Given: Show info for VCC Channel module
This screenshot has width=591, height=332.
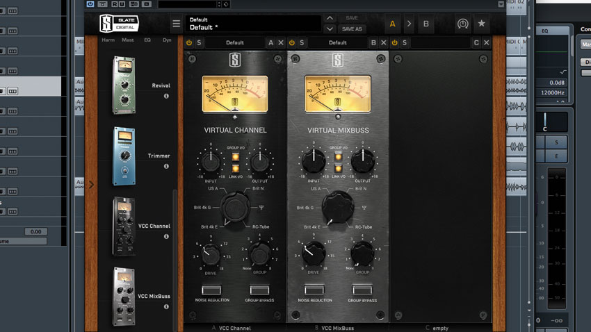Looking at the screenshot, I should [166, 236].
